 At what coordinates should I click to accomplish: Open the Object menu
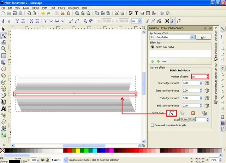(x=36, y=8)
